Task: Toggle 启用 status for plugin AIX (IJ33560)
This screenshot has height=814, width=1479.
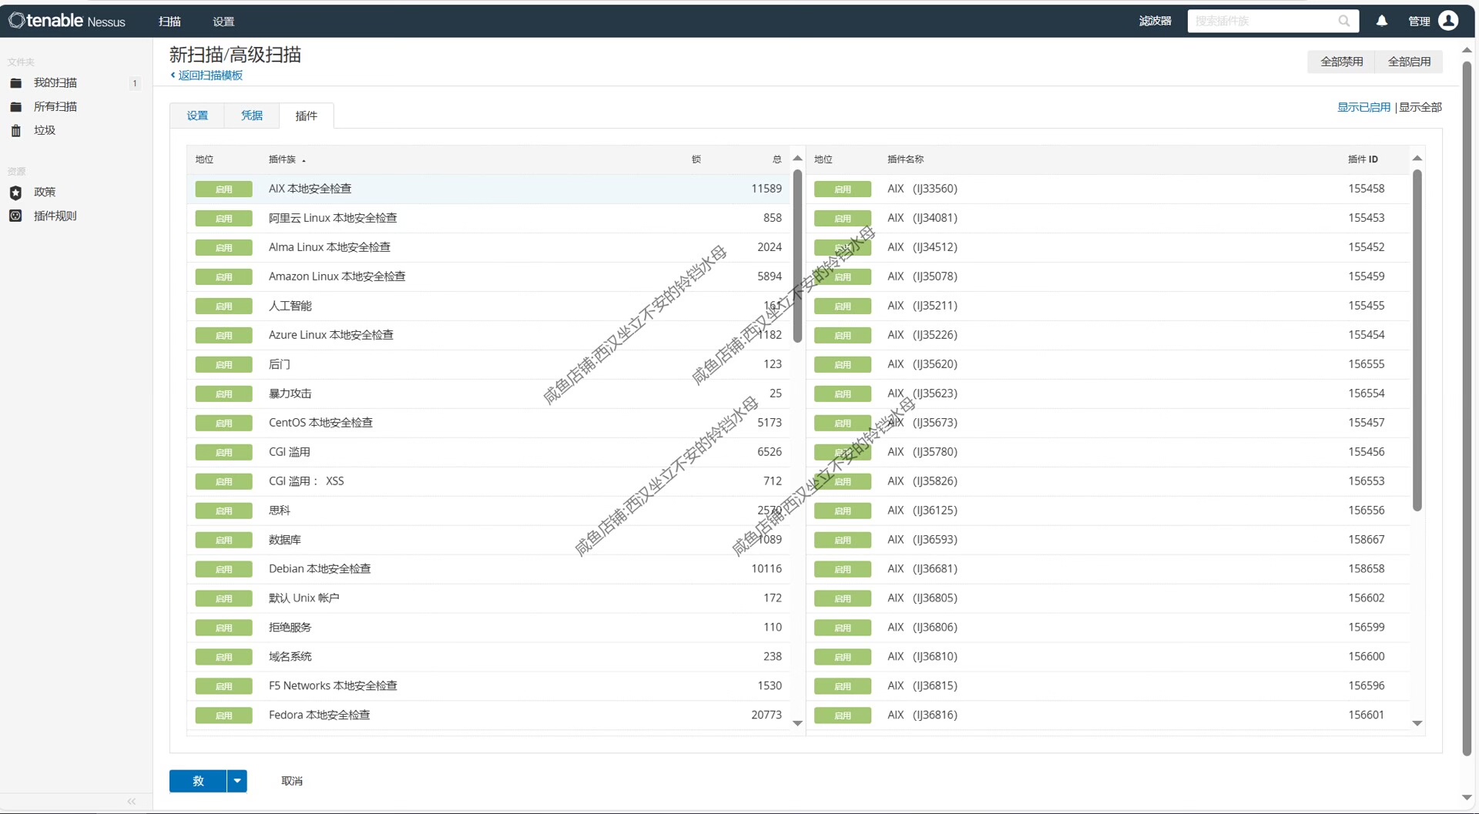Action: pyautogui.click(x=843, y=189)
